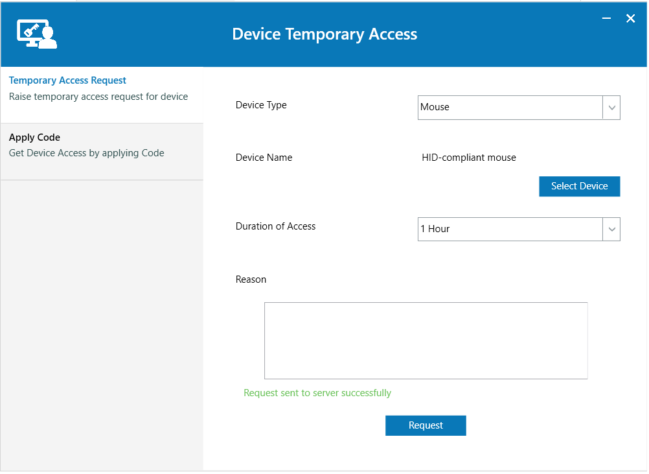The image size is (649, 474).
Task: Select 'Raise temporary access request for device' description
Action: point(98,97)
